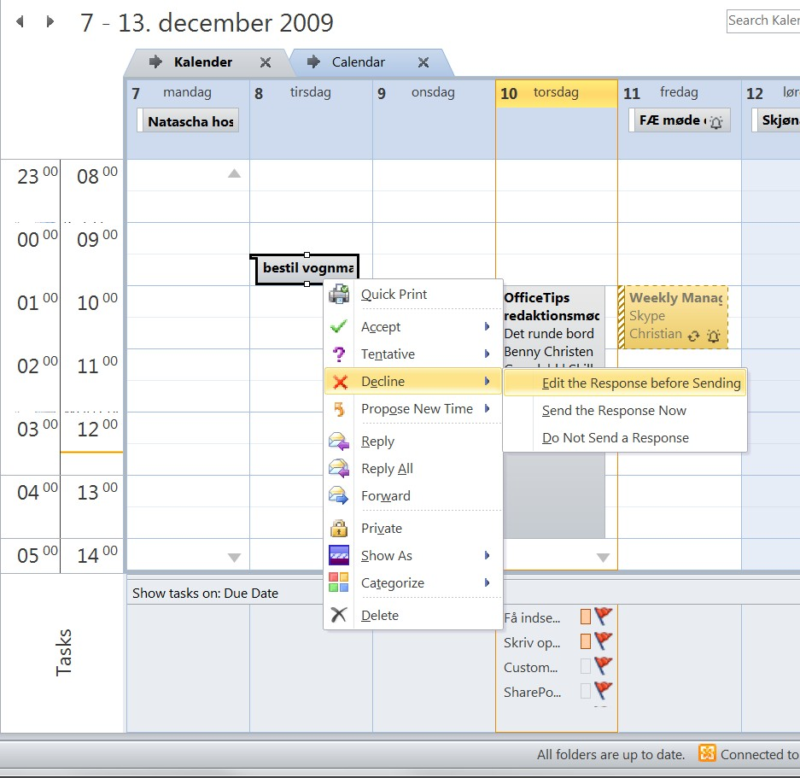Click the Forward envelope icon
Screen dimensions: 800x778
coord(339,495)
